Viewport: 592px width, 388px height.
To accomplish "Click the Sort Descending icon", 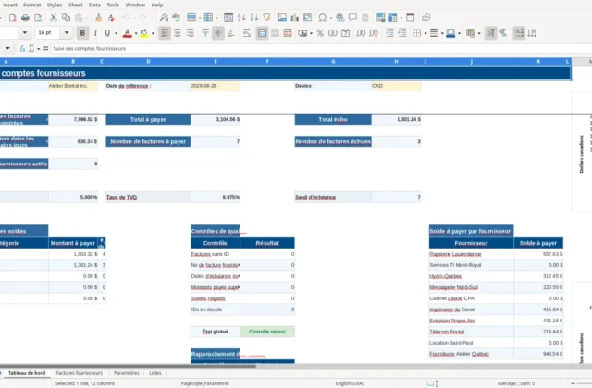I will coord(254,18).
